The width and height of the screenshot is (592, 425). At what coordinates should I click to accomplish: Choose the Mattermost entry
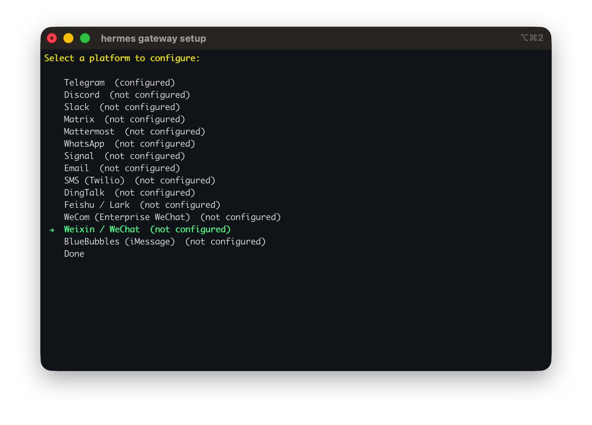(135, 131)
